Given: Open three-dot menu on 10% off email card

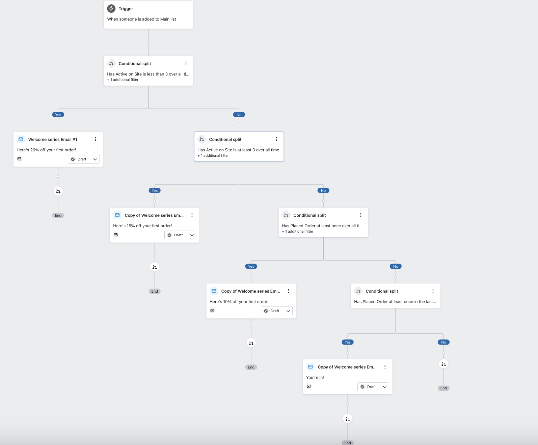Looking at the screenshot, I should [x=289, y=291].
